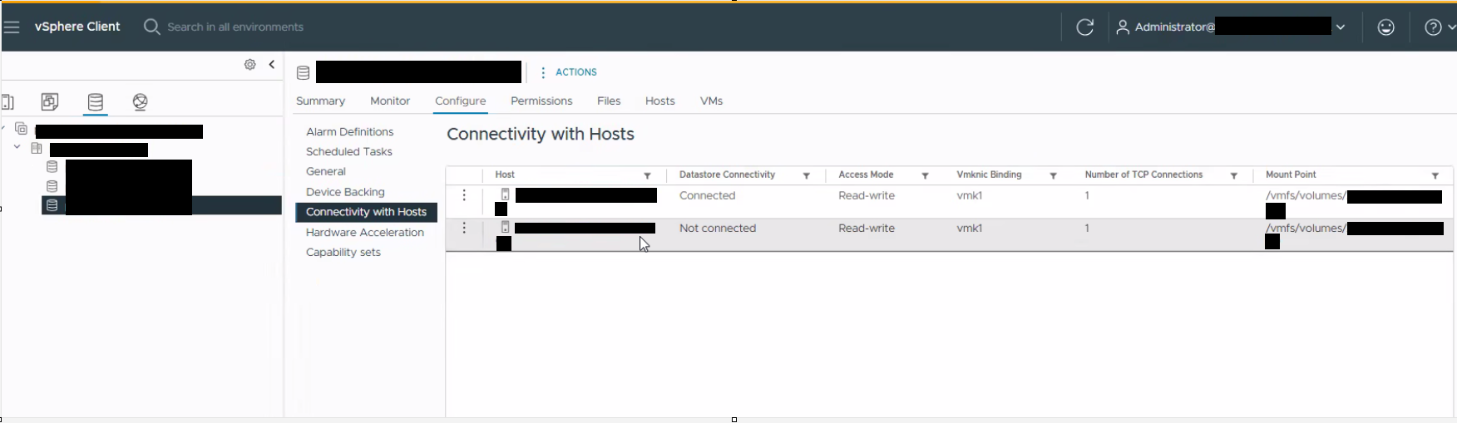Viewport: 1457px width, 423px height.
Task: Click the refresh icon in top bar
Action: pos(1084,27)
